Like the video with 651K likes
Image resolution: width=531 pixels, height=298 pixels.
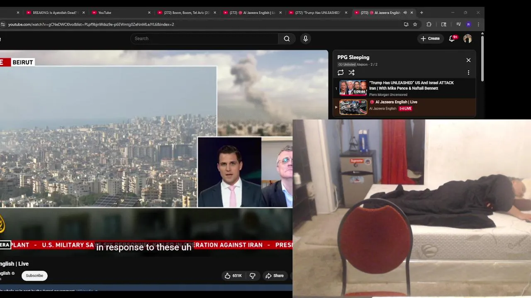tap(233, 276)
